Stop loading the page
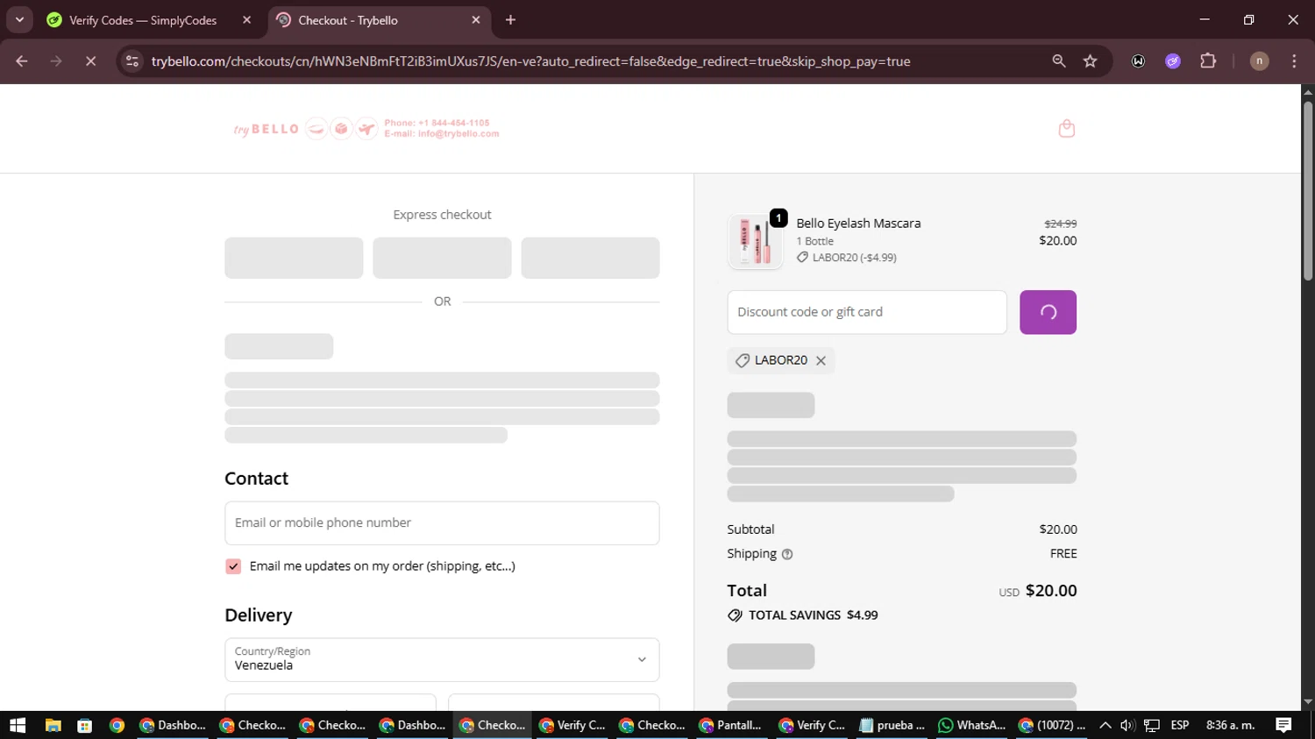The width and height of the screenshot is (1315, 739). (x=90, y=61)
